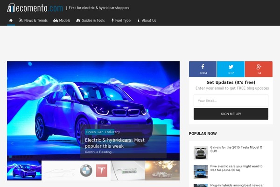The height and width of the screenshot is (187, 280).
Task: Select the car sketch slider thumbnail
Action: pyautogui.click(x=59, y=170)
